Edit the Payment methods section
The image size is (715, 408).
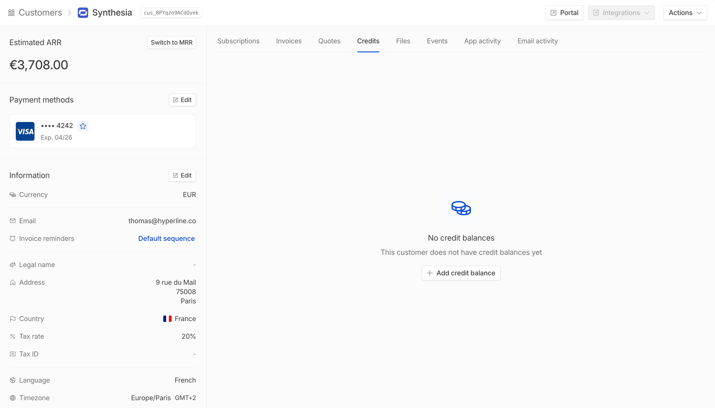182,100
